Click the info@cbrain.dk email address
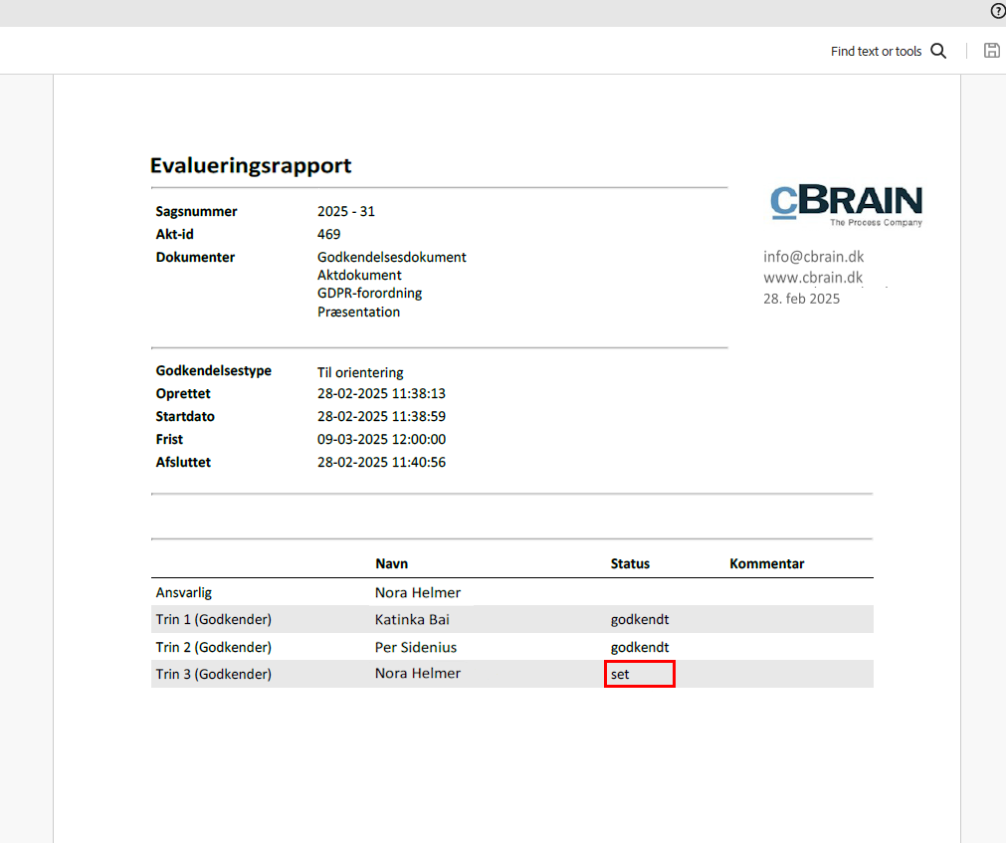 (x=813, y=257)
